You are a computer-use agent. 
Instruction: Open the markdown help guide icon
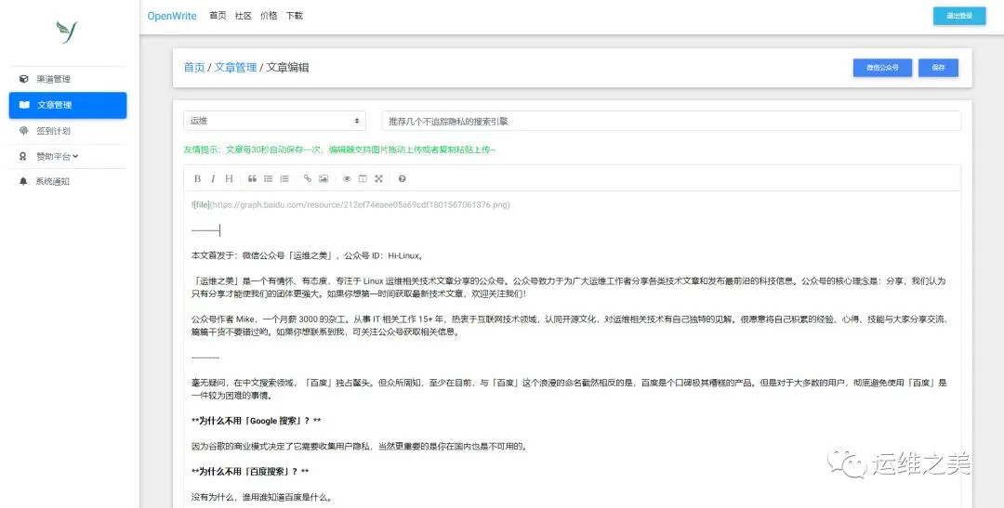pos(402,178)
